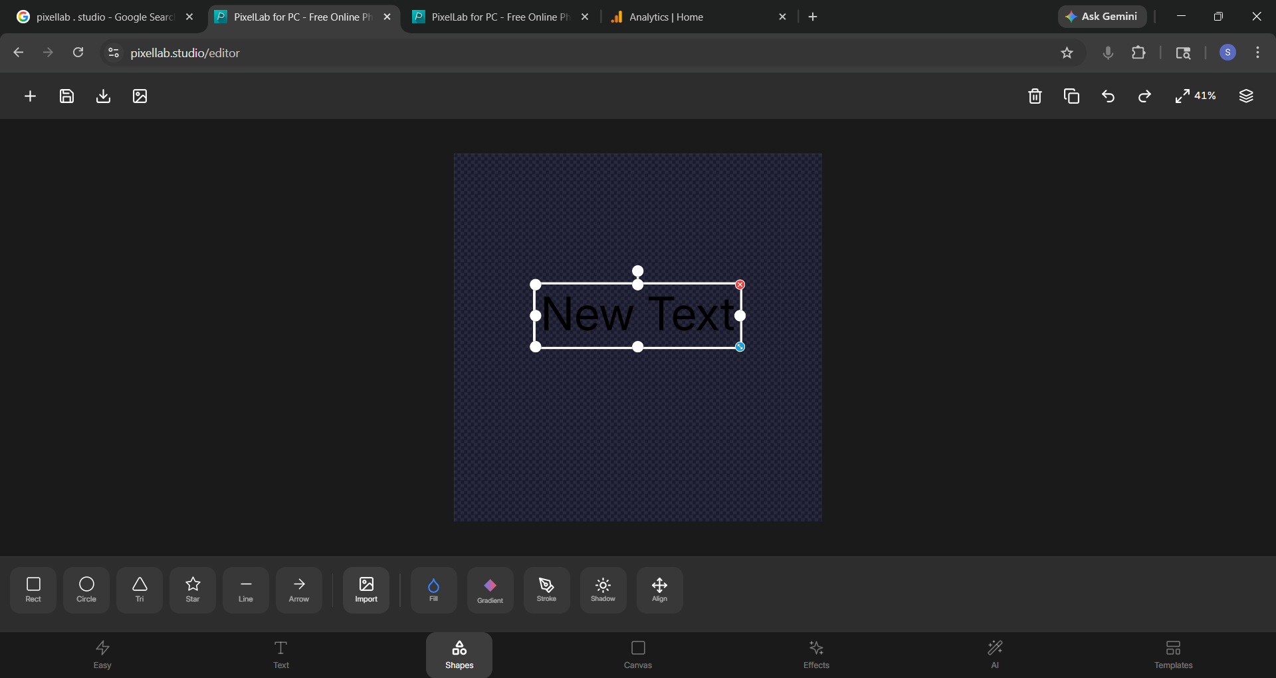The height and width of the screenshot is (678, 1276).
Task: Save the project with the floppy icon
Action: [66, 96]
